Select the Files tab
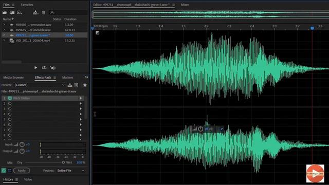Image resolution: width=329 pixels, height=185 pixels. tap(6, 5)
